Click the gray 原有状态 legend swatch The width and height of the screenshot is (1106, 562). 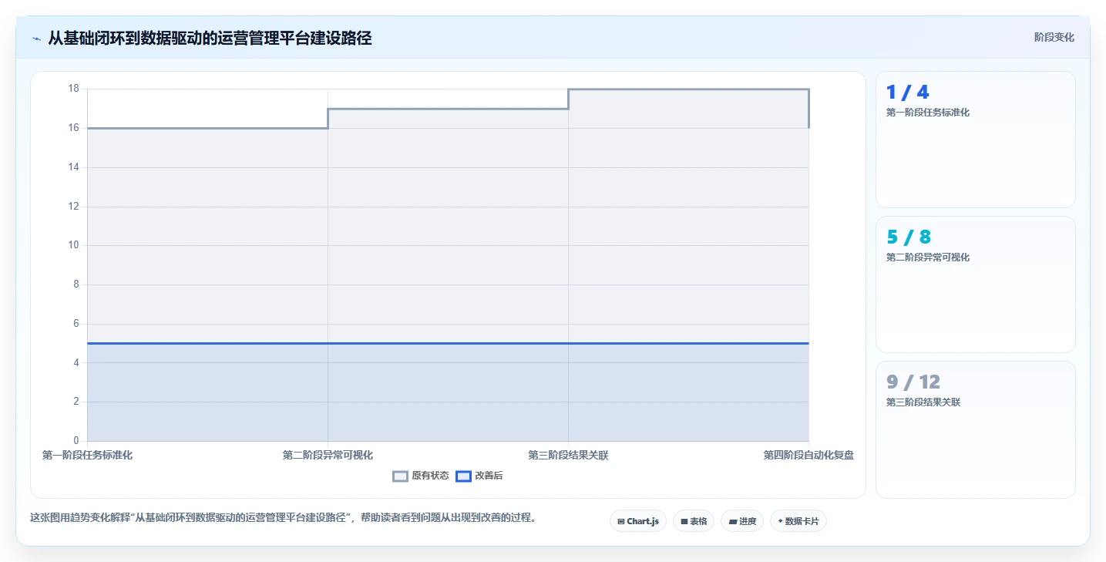(400, 476)
